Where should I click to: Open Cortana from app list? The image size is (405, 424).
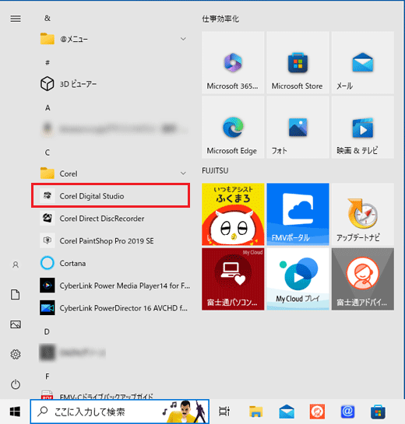[x=111, y=263]
